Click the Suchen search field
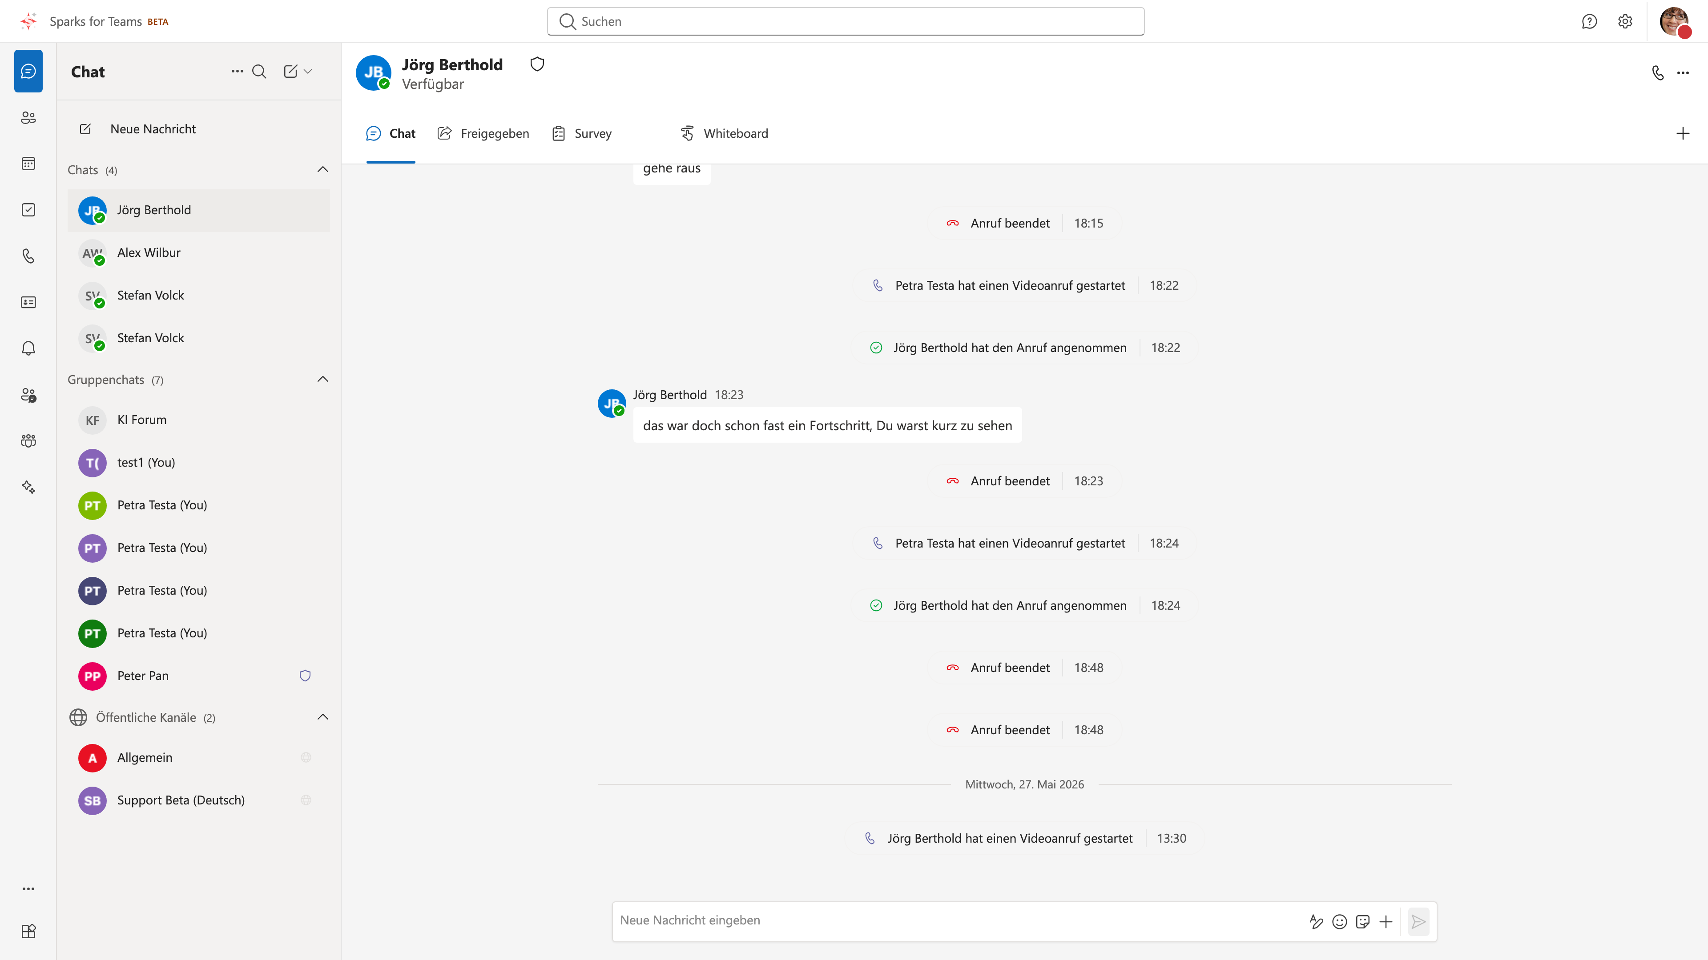This screenshot has height=960, width=1708. click(x=846, y=21)
